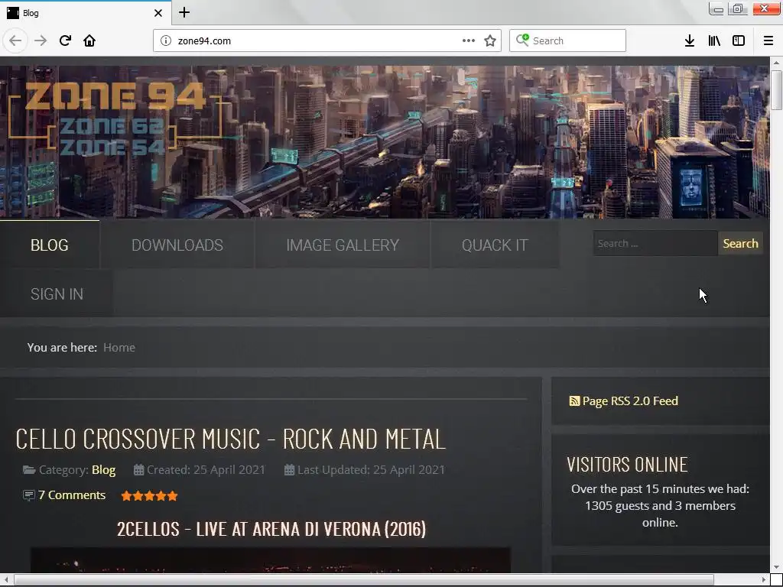Click the '1305 guests and 3 members' text

click(x=660, y=506)
